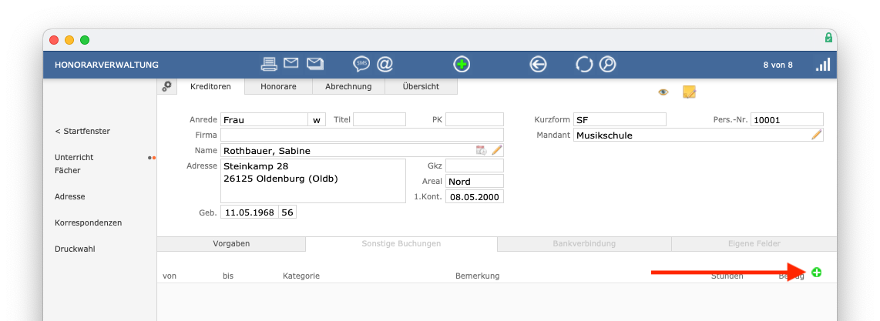Click the green lock icon in title bar
This screenshot has height=321, width=880.
tap(828, 38)
